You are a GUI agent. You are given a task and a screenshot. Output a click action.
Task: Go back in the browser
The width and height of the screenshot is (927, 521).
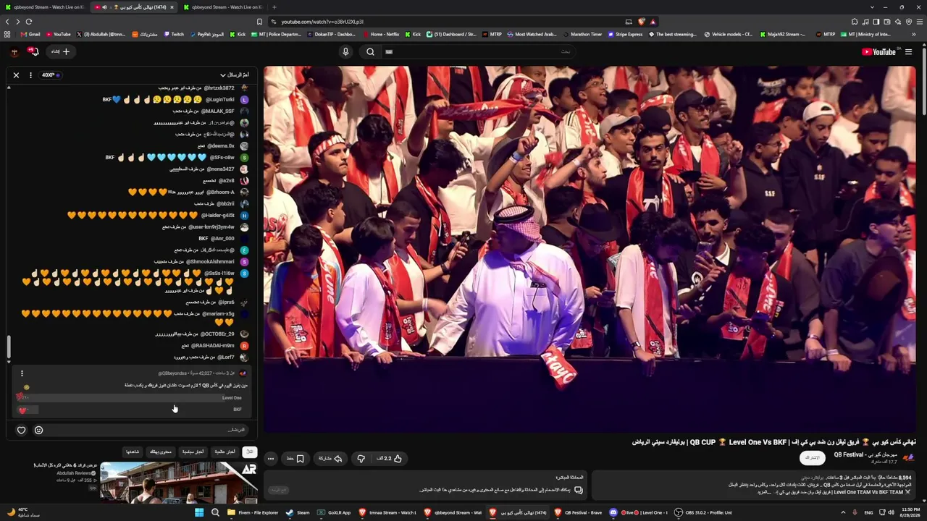(7, 22)
